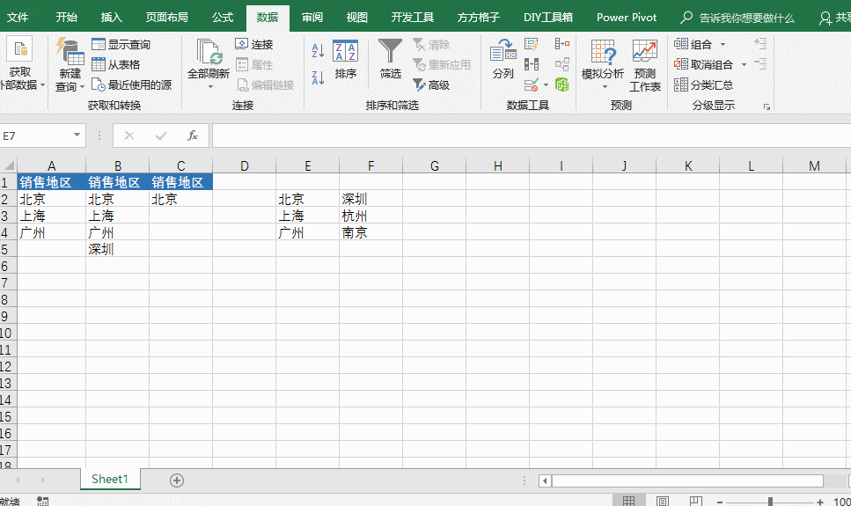Expand the Group (组合) dropdown arrow

723,45
